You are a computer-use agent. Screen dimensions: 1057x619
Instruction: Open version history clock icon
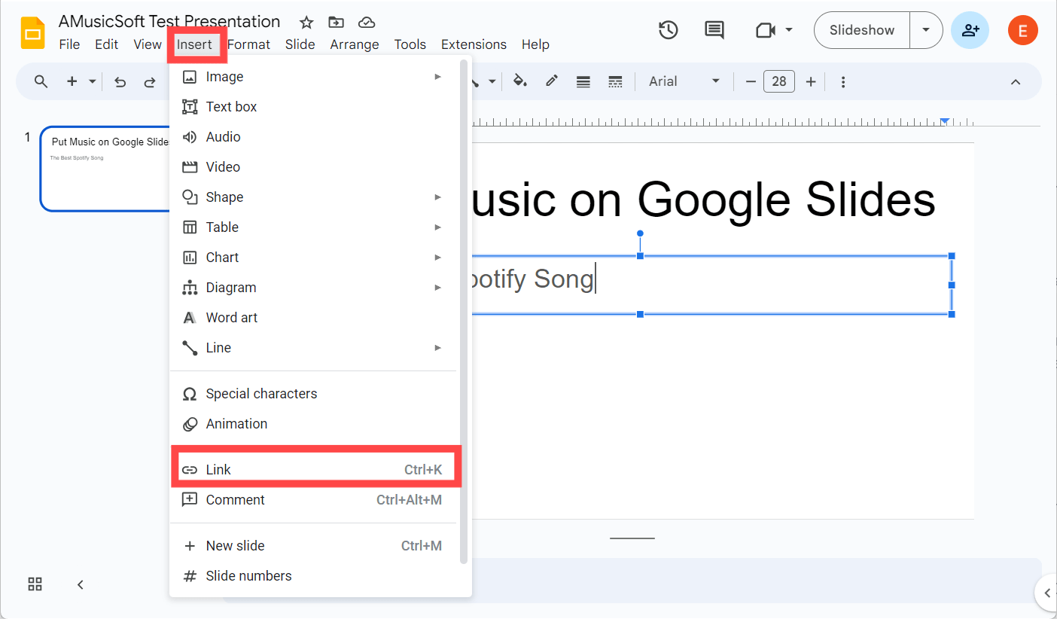(669, 30)
